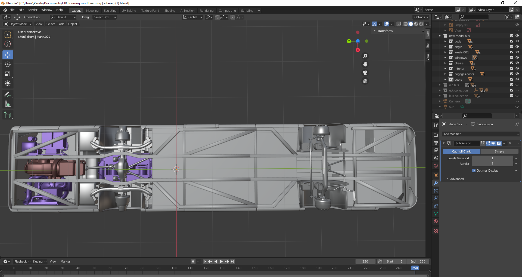This screenshot has height=277, width=522.
Task: Select Simple subdivision type
Action: coord(499,151)
